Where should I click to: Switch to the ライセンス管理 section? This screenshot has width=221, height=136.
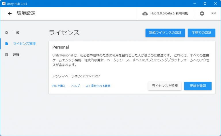[x=24, y=44]
